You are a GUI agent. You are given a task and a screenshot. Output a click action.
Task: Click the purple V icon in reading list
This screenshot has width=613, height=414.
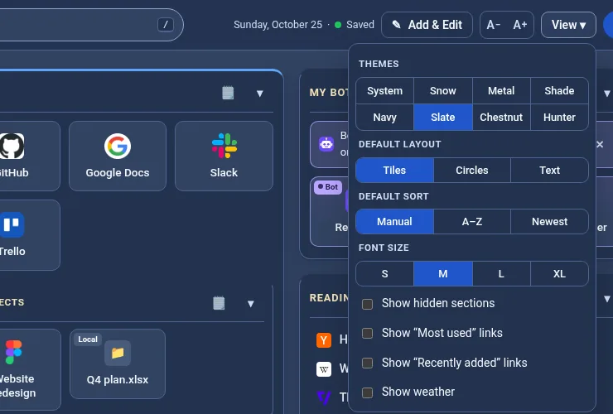(x=324, y=397)
